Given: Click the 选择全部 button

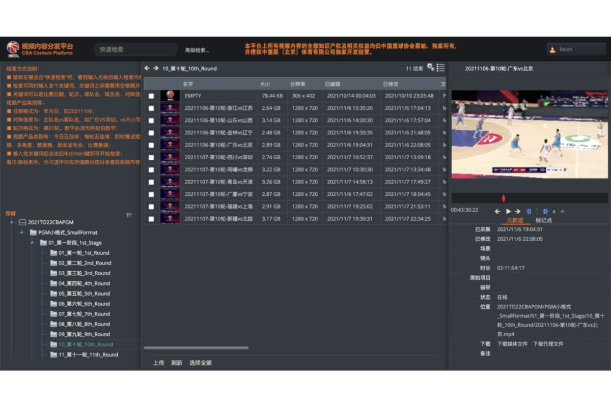Looking at the screenshot, I should coord(200,363).
